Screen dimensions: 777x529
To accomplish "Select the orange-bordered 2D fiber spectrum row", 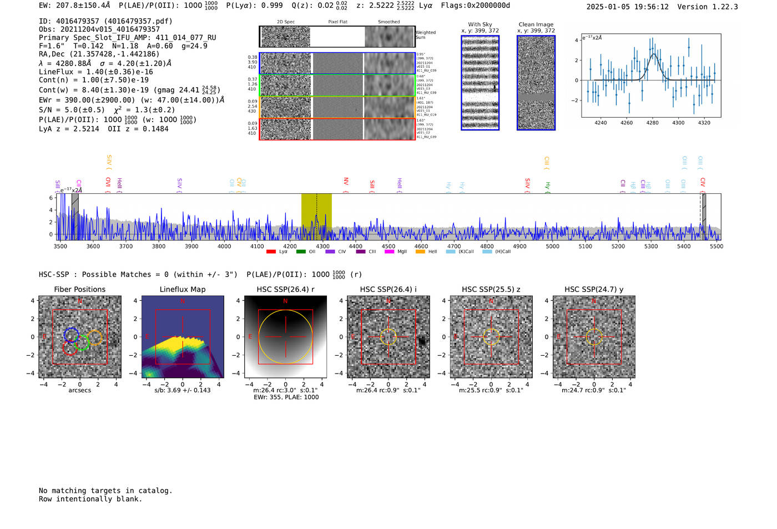I will click(337, 107).
